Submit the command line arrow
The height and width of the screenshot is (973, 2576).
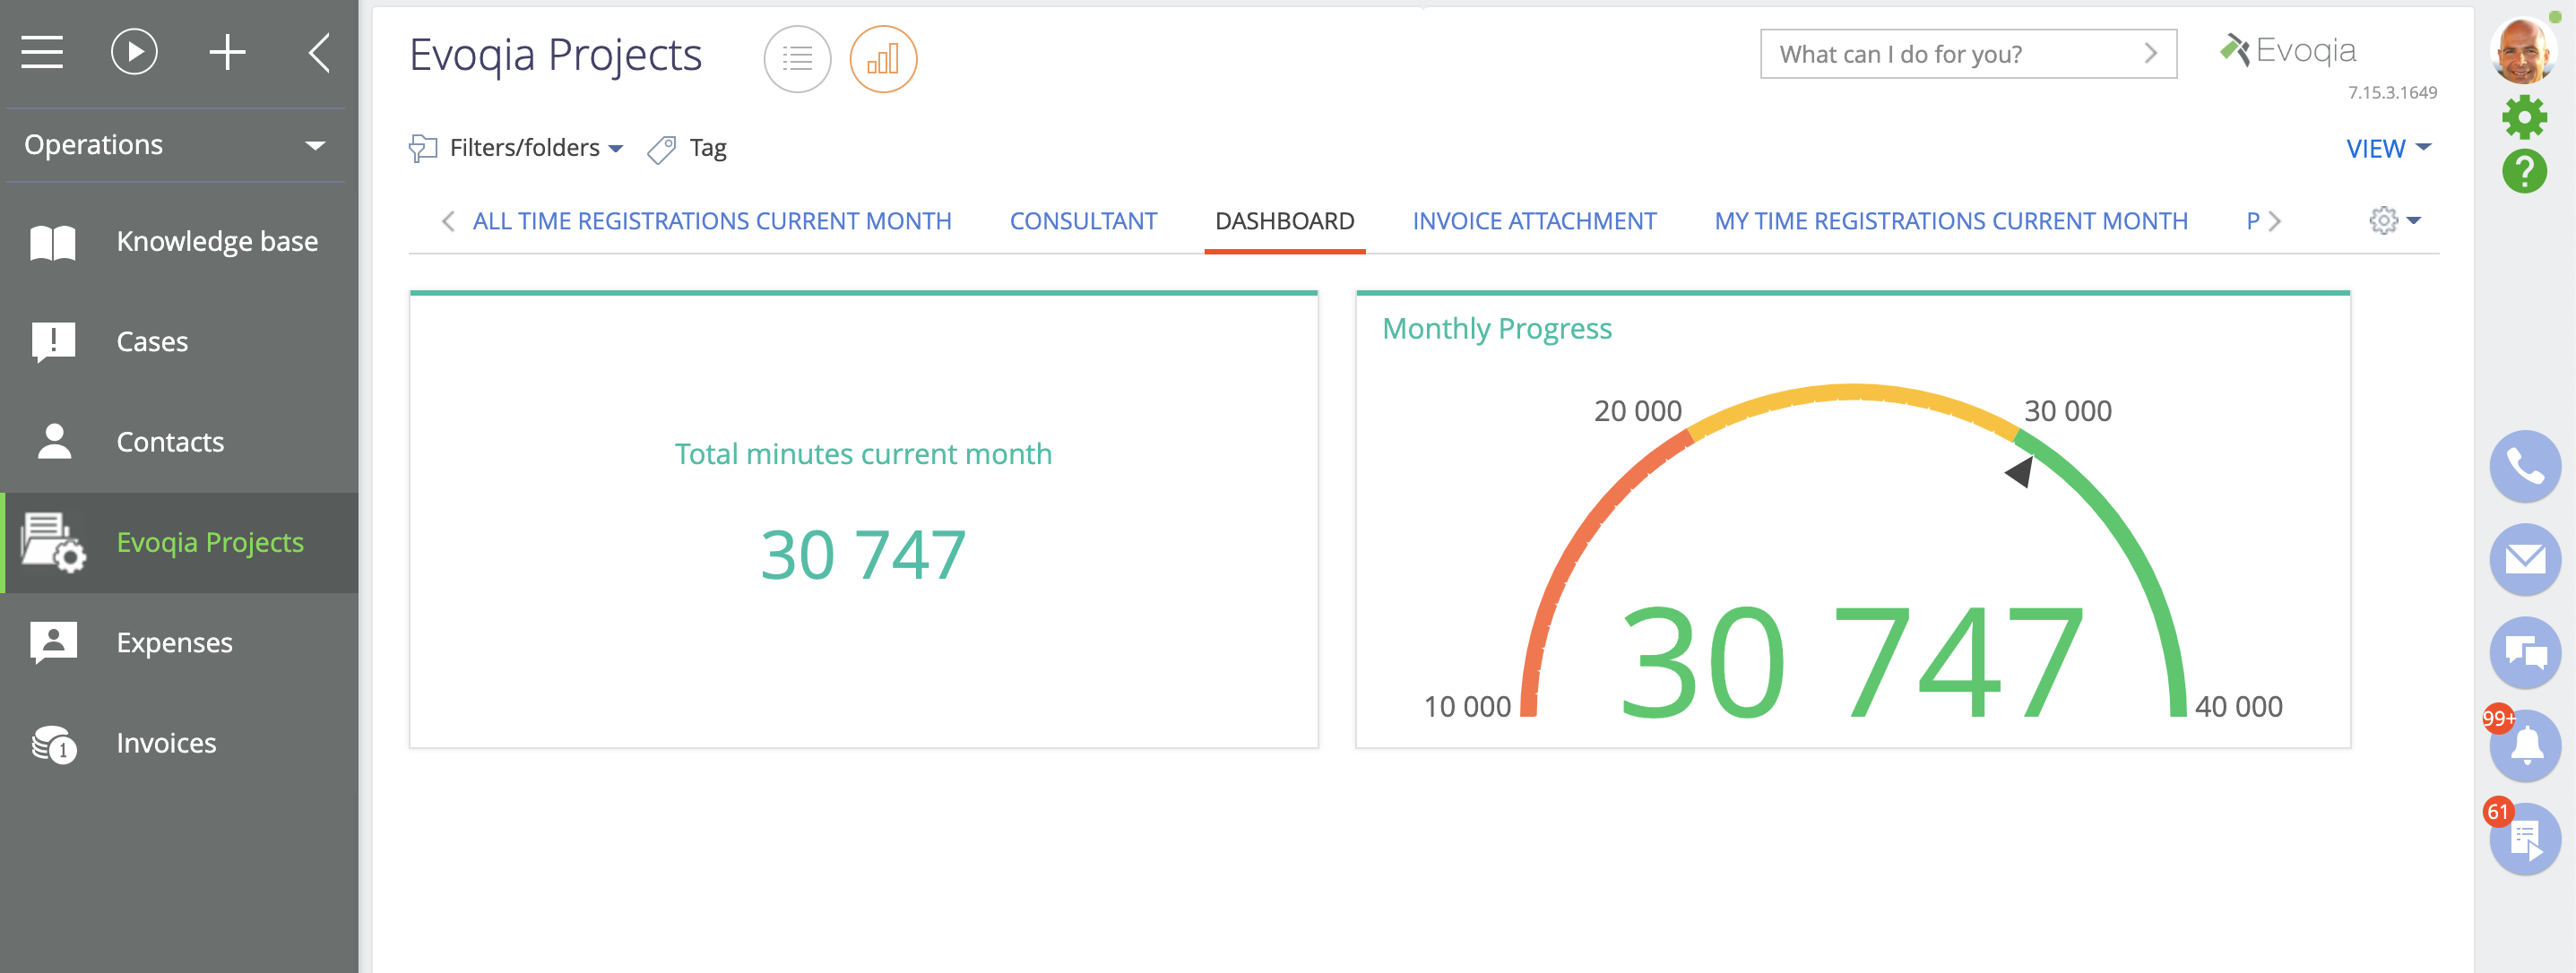point(2151,54)
